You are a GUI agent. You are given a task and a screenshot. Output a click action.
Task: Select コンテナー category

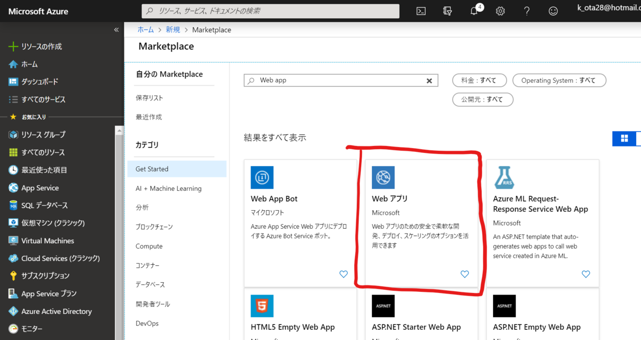point(147,265)
